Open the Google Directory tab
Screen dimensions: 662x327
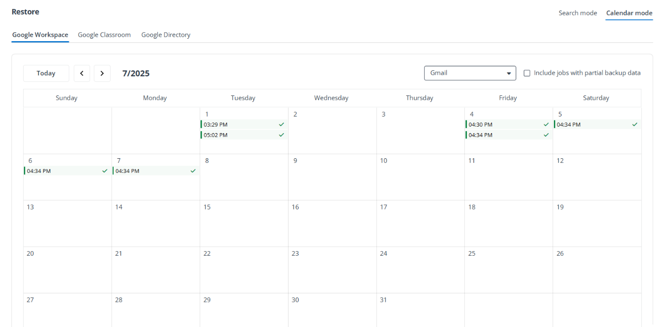(x=166, y=35)
